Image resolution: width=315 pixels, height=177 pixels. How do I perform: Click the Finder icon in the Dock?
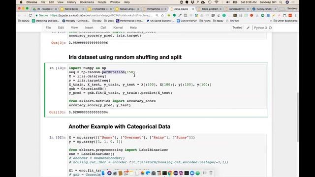(104, 173)
